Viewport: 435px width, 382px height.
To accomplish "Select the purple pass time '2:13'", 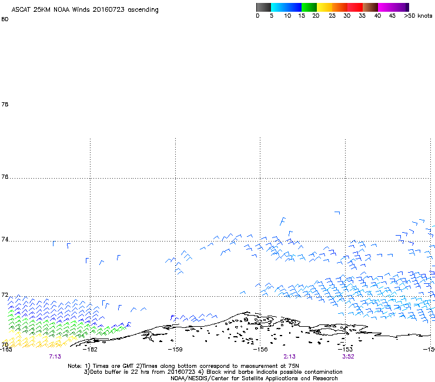I will tap(289, 357).
